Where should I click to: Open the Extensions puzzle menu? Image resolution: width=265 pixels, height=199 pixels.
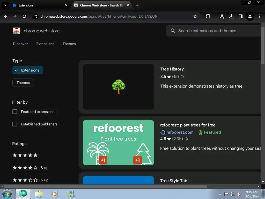coord(208,16)
